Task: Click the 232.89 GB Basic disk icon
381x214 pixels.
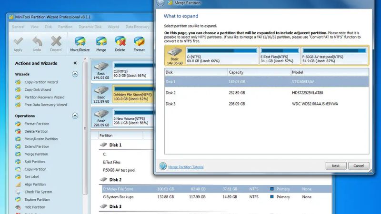Action: (x=101, y=94)
